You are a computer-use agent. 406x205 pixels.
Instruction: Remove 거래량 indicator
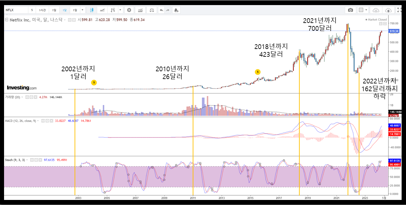[x=35, y=97]
